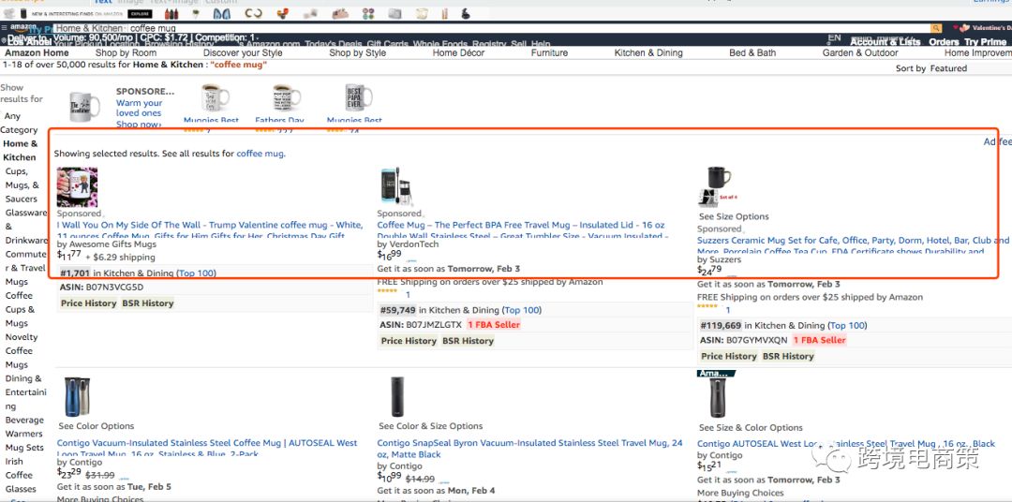Viewport: 1012px width, 502px height.
Task: Click BSR History for ASIN B07JMZLGTX
Action: tap(468, 341)
